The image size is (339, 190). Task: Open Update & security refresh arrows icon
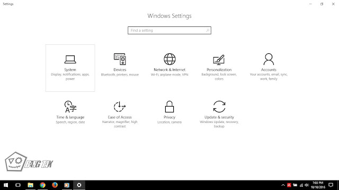coord(219,107)
